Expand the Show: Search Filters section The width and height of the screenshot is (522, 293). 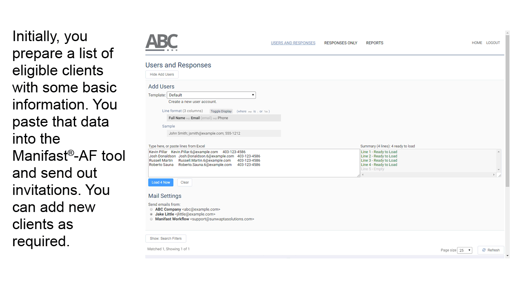[x=166, y=238]
